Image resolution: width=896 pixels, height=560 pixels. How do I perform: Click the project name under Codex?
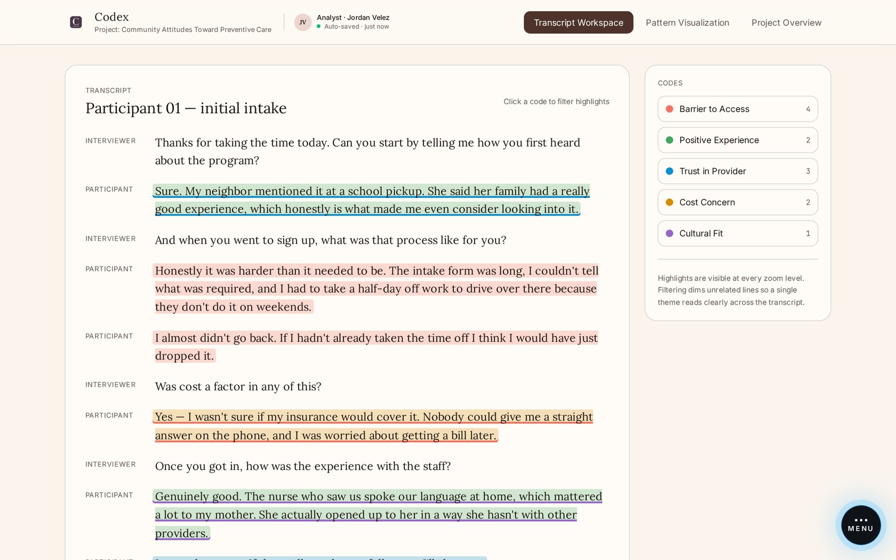[183, 30]
